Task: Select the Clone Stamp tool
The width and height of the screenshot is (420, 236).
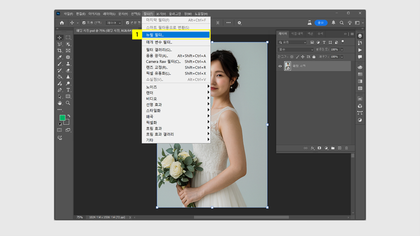Action: pyautogui.click(x=68, y=64)
